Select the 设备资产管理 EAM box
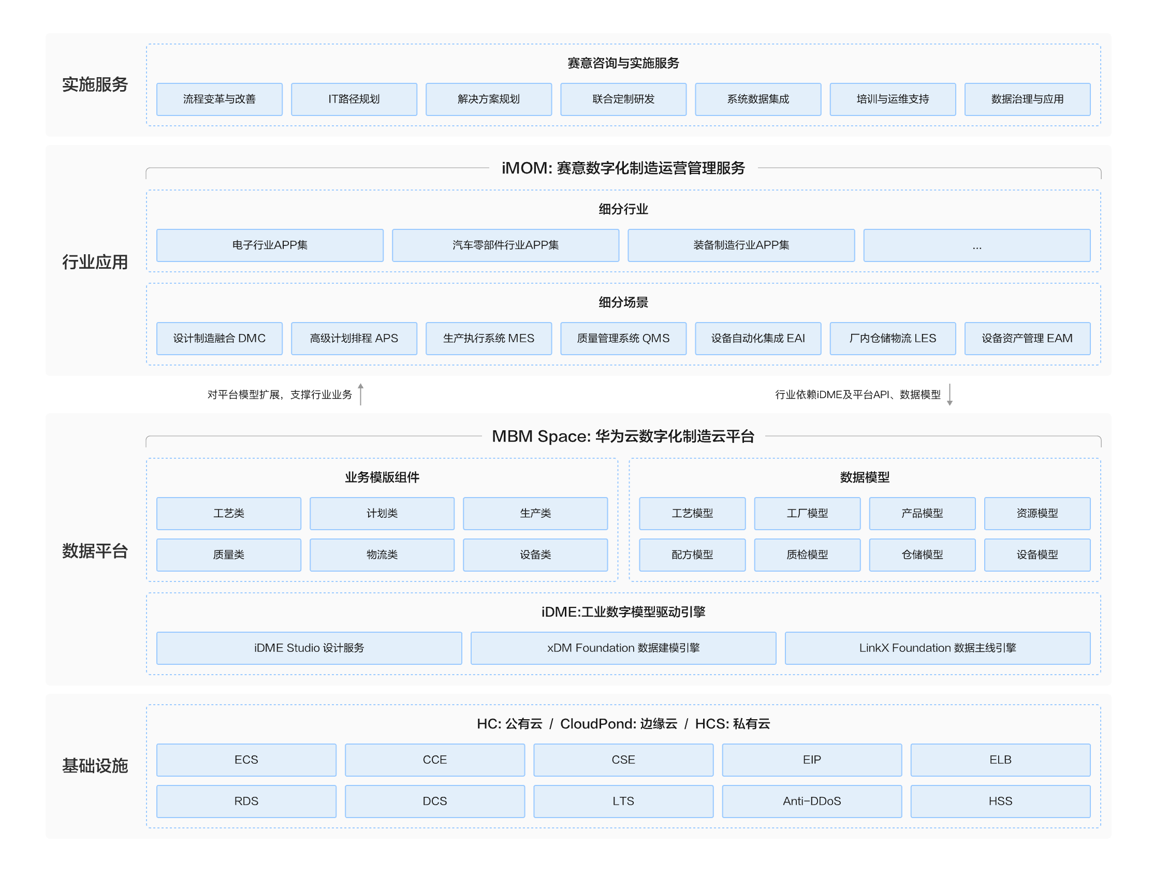Image resolution: width=1168 pixels, height=874 pixels. click(1027, 339)
